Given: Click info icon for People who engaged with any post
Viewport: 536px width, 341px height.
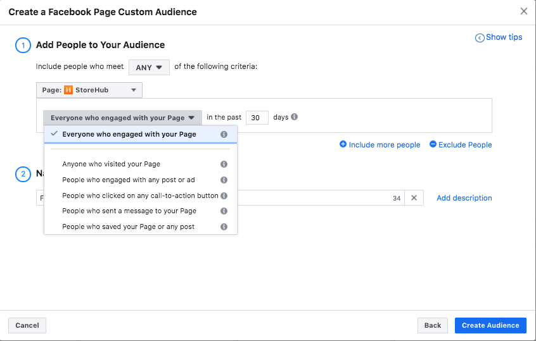Looking at the screenshot, I should click(224, 180).
